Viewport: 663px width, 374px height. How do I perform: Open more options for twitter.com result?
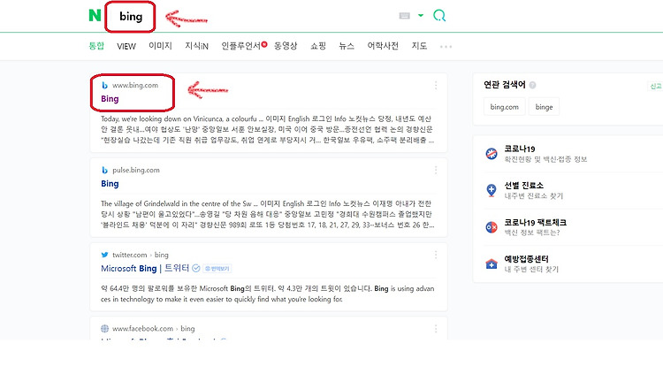436,255
